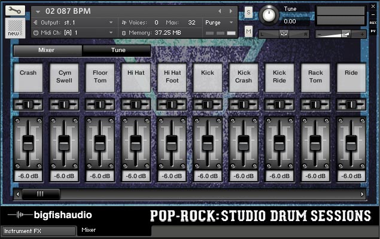The width and height of the screenshot is (380, 239).
Task: Click the previous instrument arrow in the header
Action: (220, 11)
